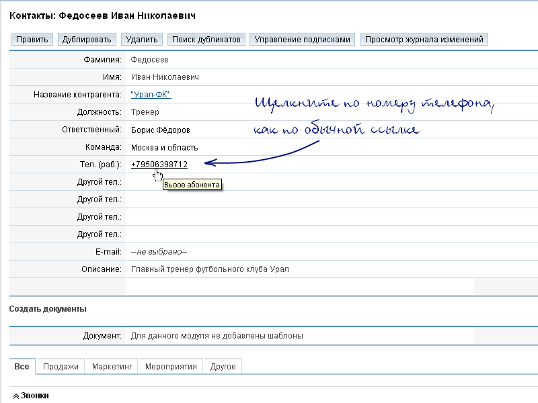The width and height of the screenshot is (538, 403).
Task: Switch to the Все tab
Action: pos(22,367)
